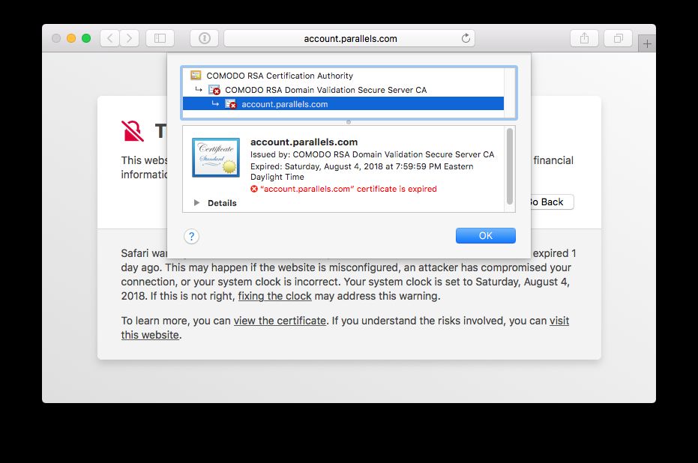Click the red error icon beside expired message
Viewport: 698px width, 463px height.
(254, 189)
